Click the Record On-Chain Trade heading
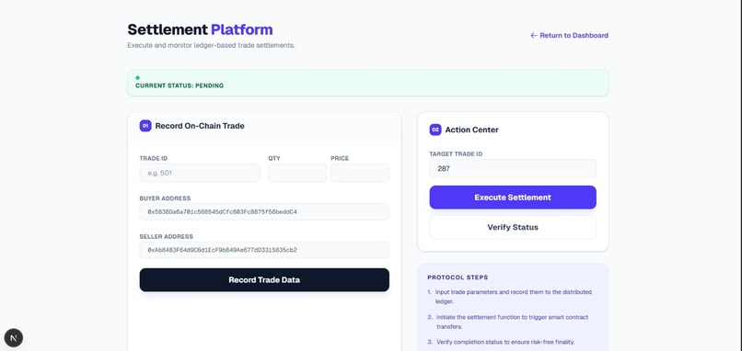 200,126
